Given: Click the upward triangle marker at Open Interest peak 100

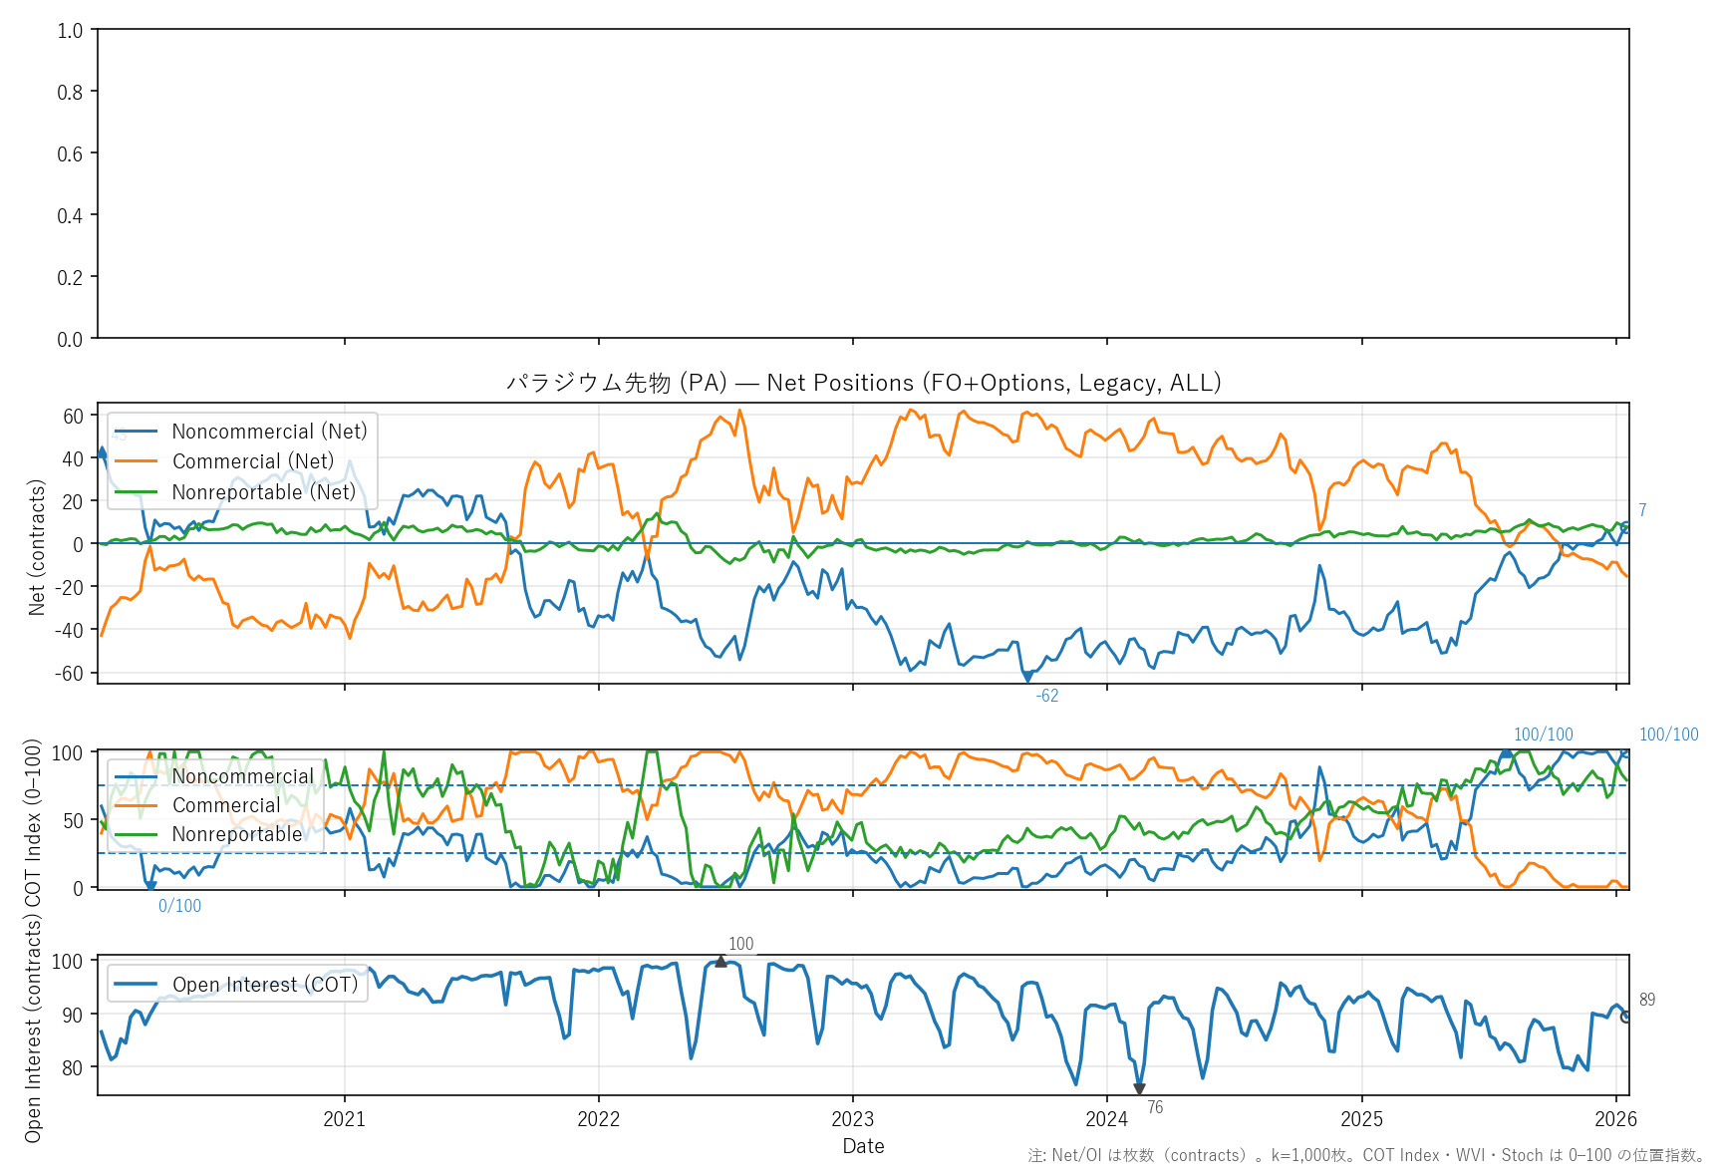Looking at the screenshot, I should tap(720, 962).
